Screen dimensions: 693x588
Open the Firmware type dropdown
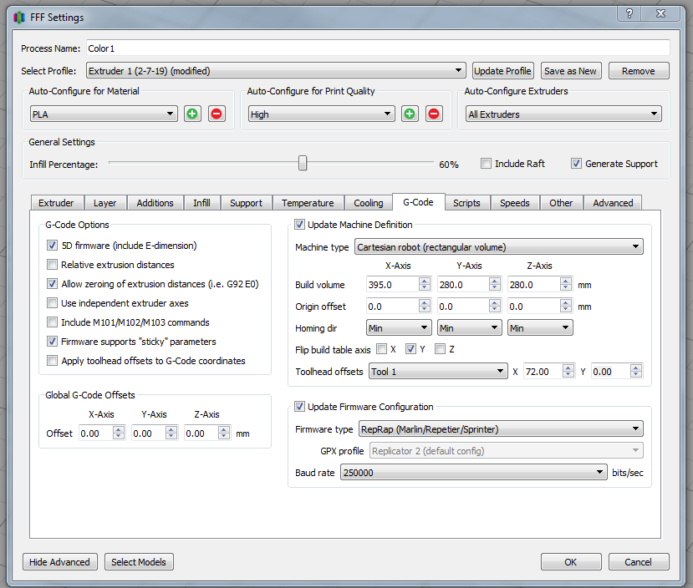point(501,428)
